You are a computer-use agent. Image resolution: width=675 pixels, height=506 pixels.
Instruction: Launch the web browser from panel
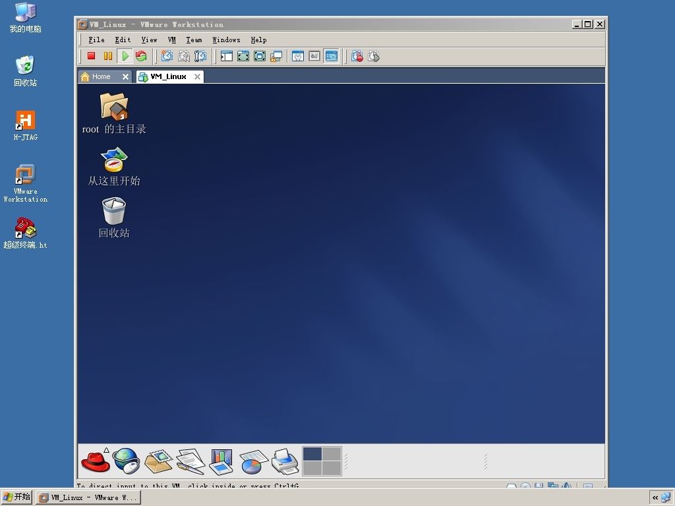coord(126,461)
